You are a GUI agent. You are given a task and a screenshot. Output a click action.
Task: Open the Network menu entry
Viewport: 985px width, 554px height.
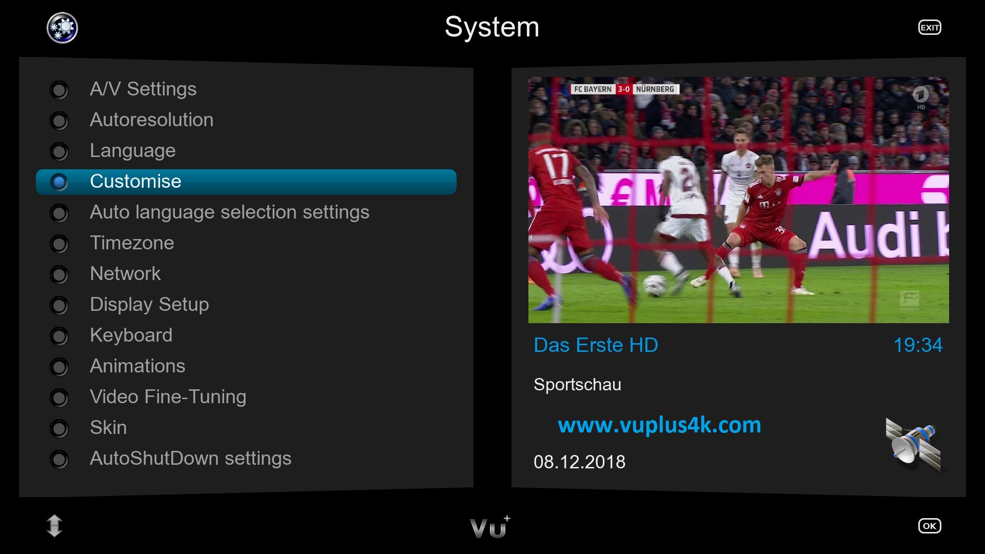(x=246, y=274)
